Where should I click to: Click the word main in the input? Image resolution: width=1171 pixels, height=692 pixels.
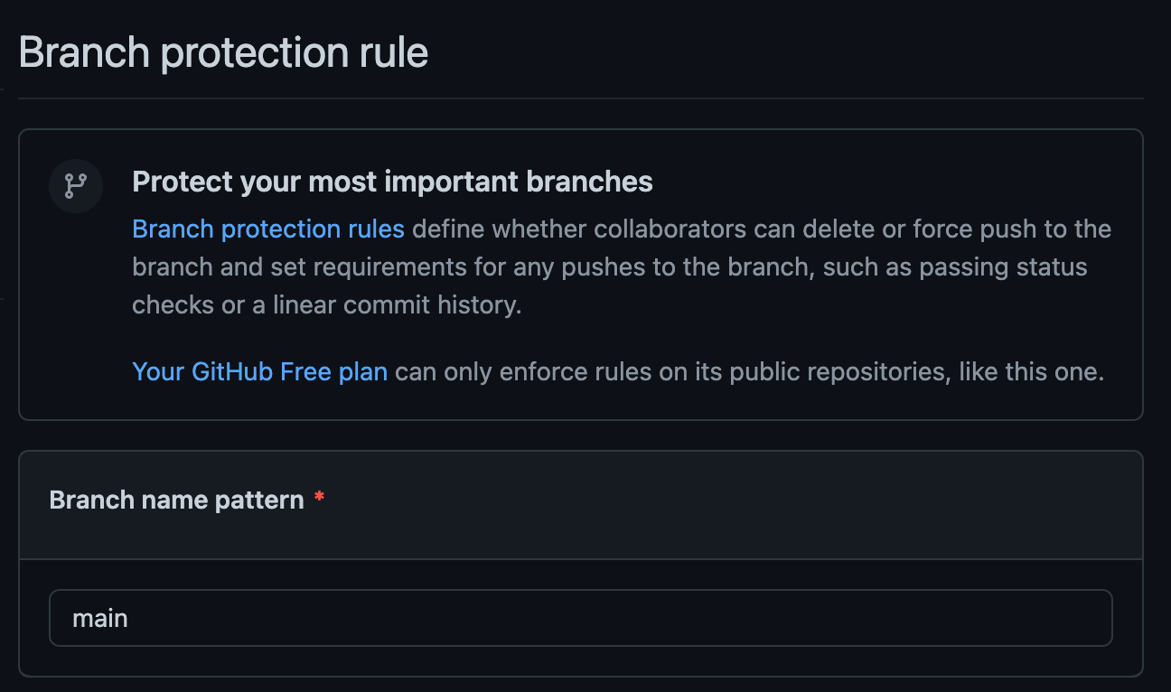point(100,619)
